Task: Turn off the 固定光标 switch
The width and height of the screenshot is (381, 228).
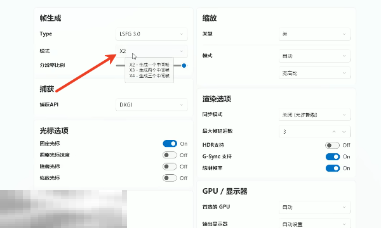Action: [170, 144]
